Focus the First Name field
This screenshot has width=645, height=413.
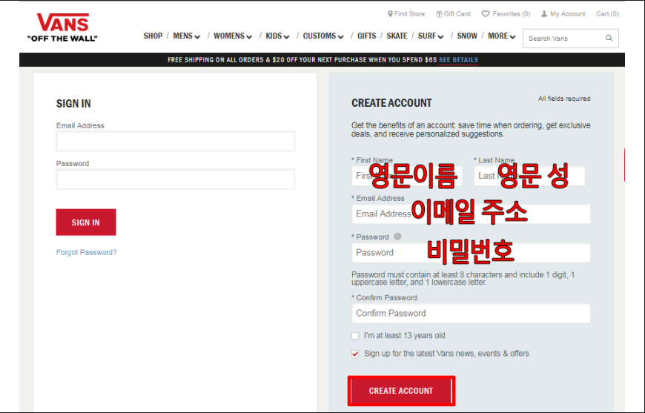point(407,176)
